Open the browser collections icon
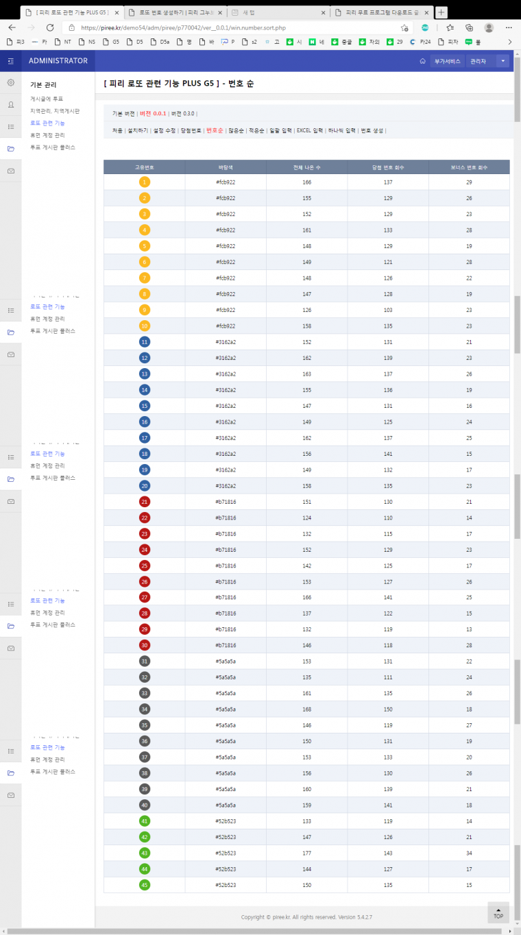The image size is (521, 935). 469,27
